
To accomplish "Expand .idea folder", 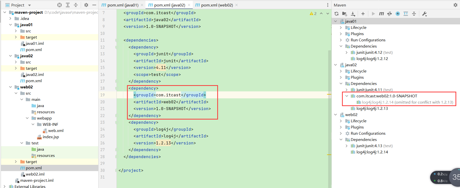I will click(x=10, y=18).
